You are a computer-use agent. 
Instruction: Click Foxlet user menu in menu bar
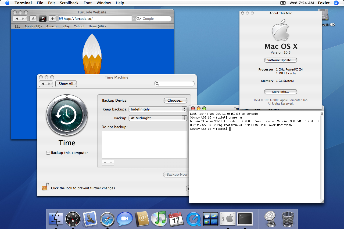click(x=324, y=3)
